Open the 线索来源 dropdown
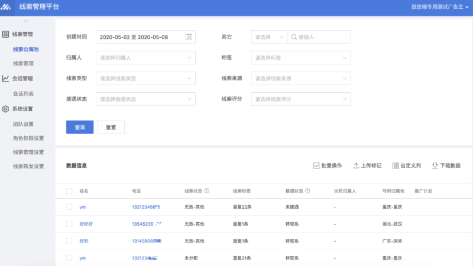The image size is (473, 266). click(x=301, y=79)
